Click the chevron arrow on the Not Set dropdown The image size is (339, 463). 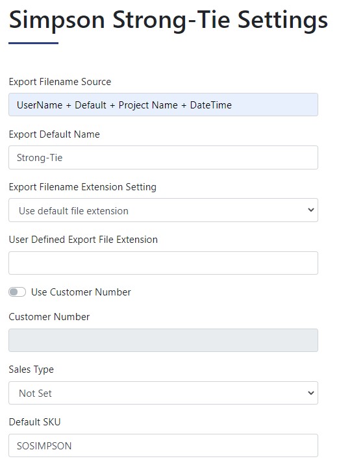click(x=310, y=393)
